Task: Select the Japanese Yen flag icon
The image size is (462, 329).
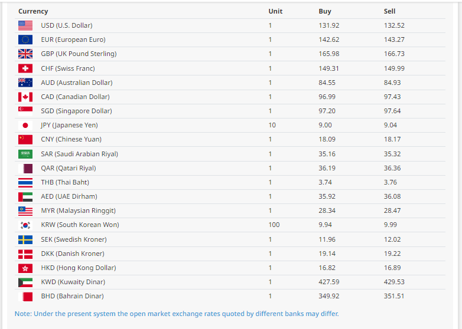Action: 25,125
